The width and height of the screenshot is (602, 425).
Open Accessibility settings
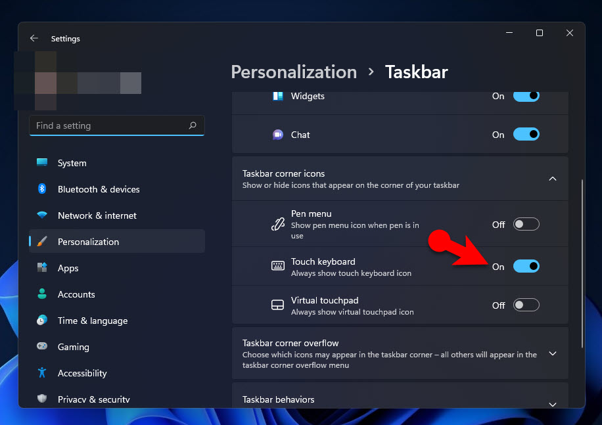point(117,373)
